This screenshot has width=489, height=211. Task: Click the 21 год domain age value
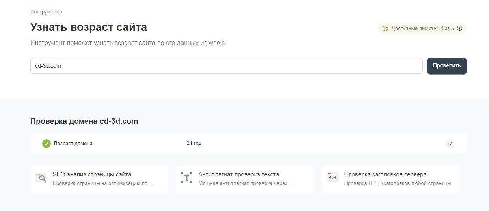point(194,143)
